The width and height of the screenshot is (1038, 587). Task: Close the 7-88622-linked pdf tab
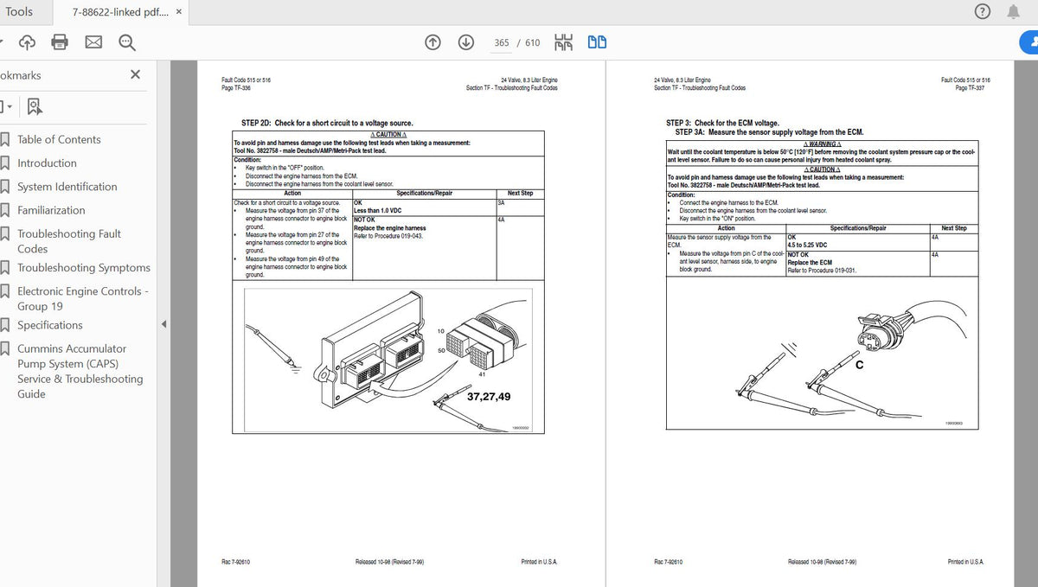(x=179, y=12)
